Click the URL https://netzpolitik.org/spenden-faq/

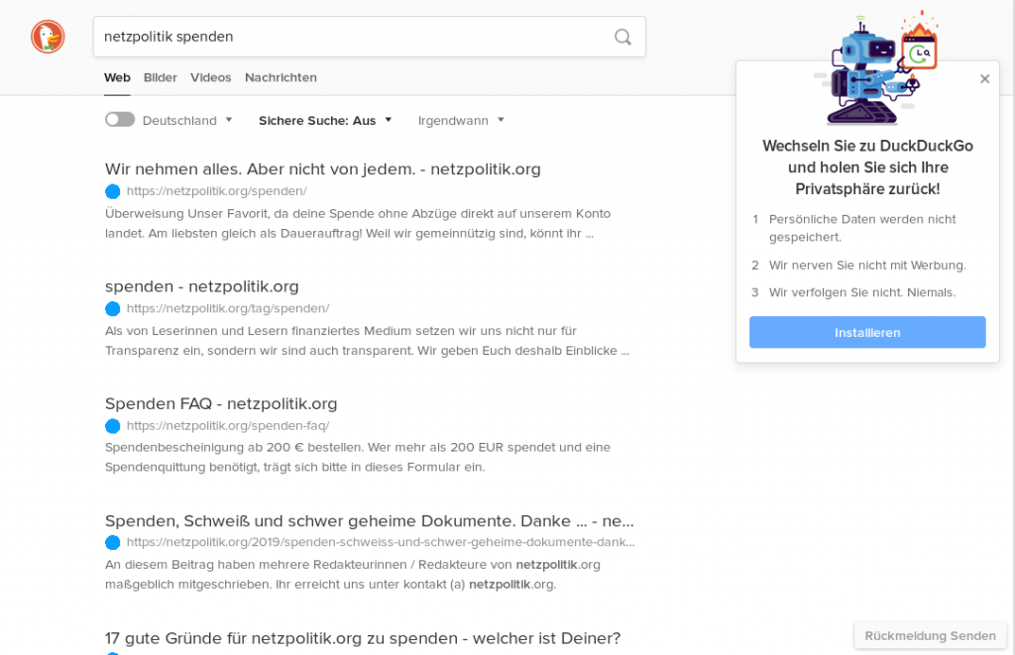[228, 425]
